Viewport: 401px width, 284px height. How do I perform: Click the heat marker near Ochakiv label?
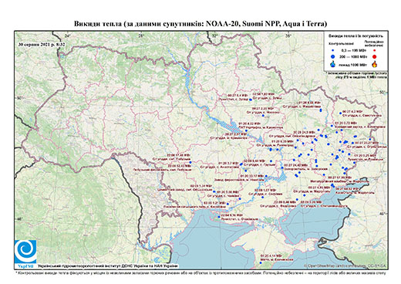tap(219, 217)
